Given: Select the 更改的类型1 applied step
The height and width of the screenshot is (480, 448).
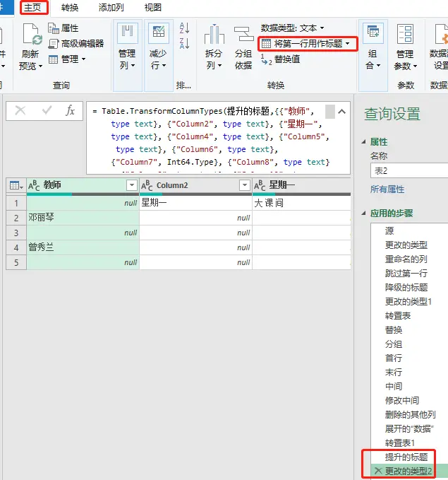Looking at the screenshot, I should 409,302.
